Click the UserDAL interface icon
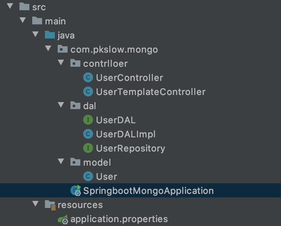This screenshot has width=281, height=226. (88, 120)
